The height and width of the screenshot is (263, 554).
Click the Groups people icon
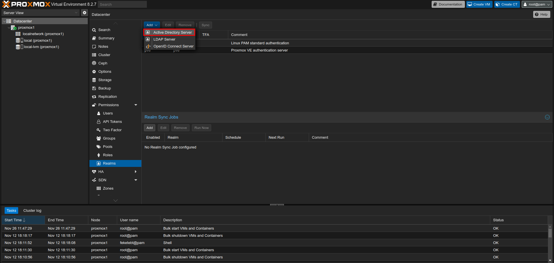coord(99,138)
